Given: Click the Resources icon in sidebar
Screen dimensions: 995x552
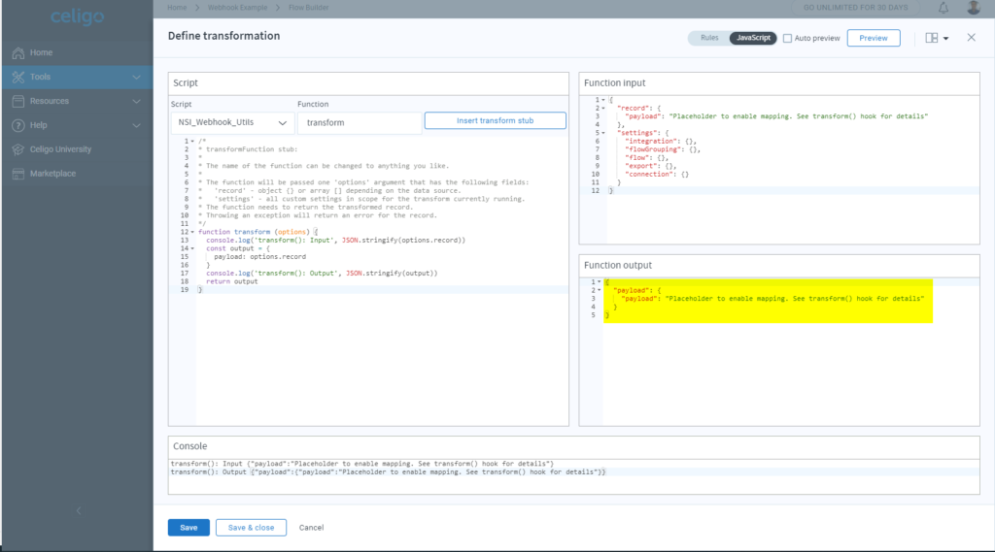Looking at the screenshot, I should click(18, 101).
